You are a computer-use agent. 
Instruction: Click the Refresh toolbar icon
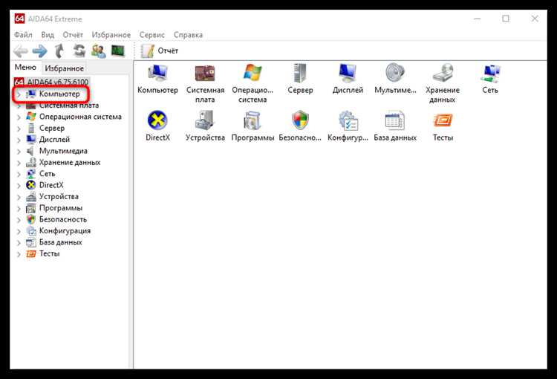click(79, 51)
